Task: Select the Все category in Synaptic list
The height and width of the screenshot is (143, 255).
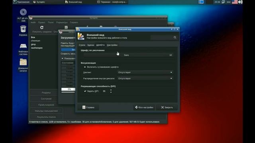Action: 33,37
